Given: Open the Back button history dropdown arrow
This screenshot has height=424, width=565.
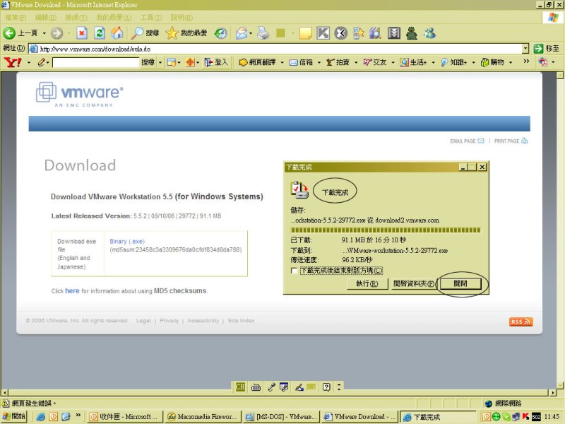Looking at the screenshot, I should [44, 33].
